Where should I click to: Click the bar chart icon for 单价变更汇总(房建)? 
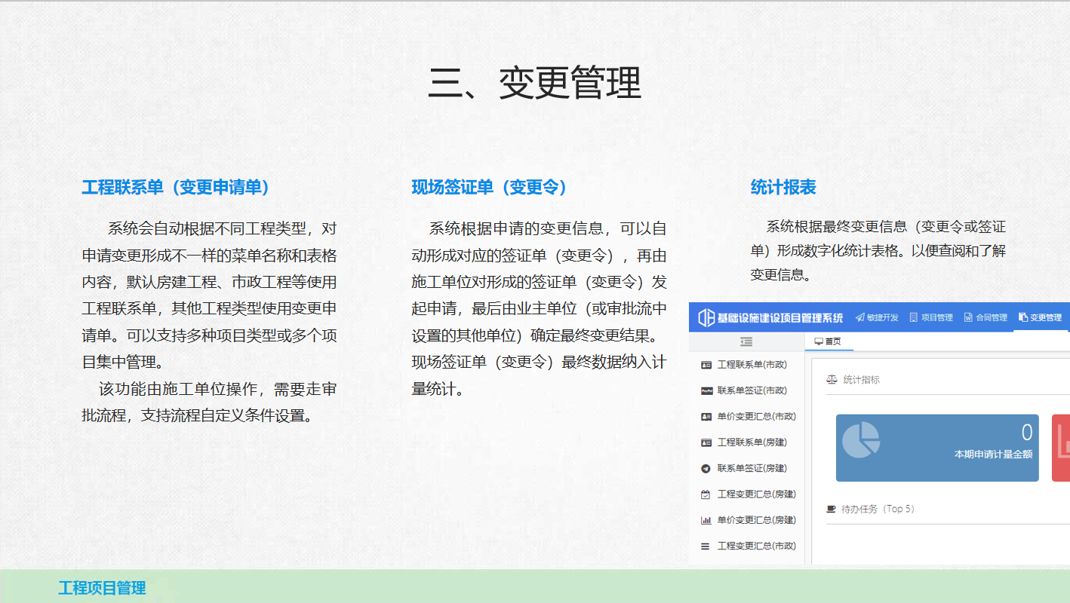(706, 520)
